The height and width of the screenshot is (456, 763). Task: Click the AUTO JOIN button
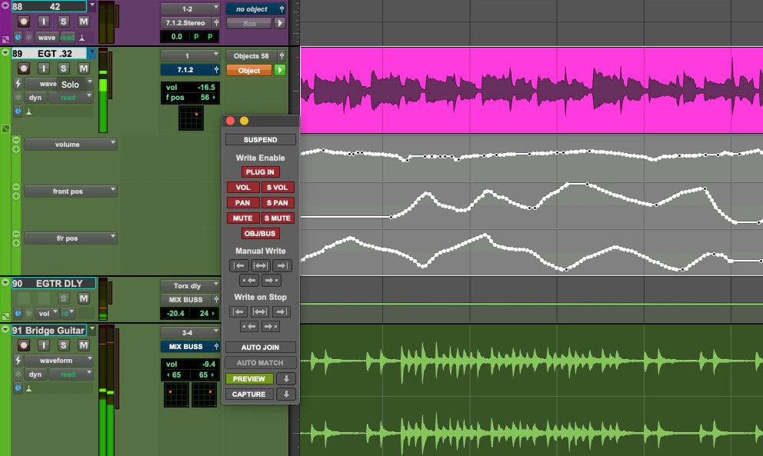click(260, 347)
